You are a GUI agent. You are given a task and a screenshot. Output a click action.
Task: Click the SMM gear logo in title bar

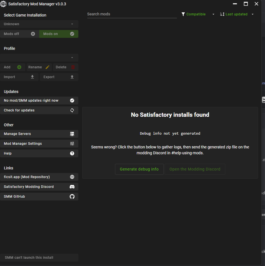click(x=3, y=4)
